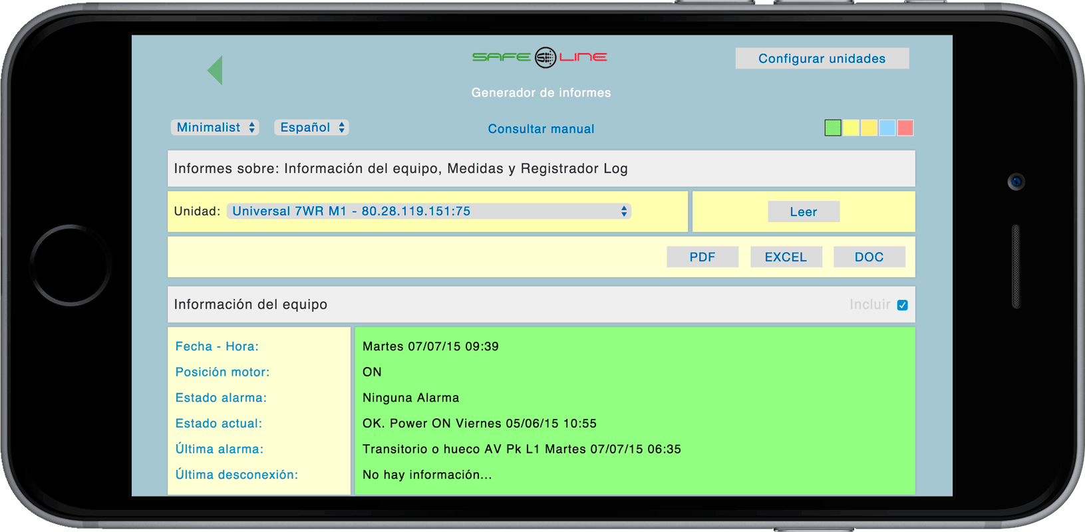Click the OK. Power ON status value
Screen dimensions: 1085x532
(480, 424)
